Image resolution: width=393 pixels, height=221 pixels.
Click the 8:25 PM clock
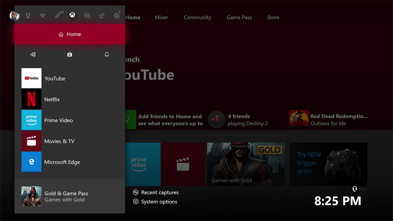coord(338,201)
